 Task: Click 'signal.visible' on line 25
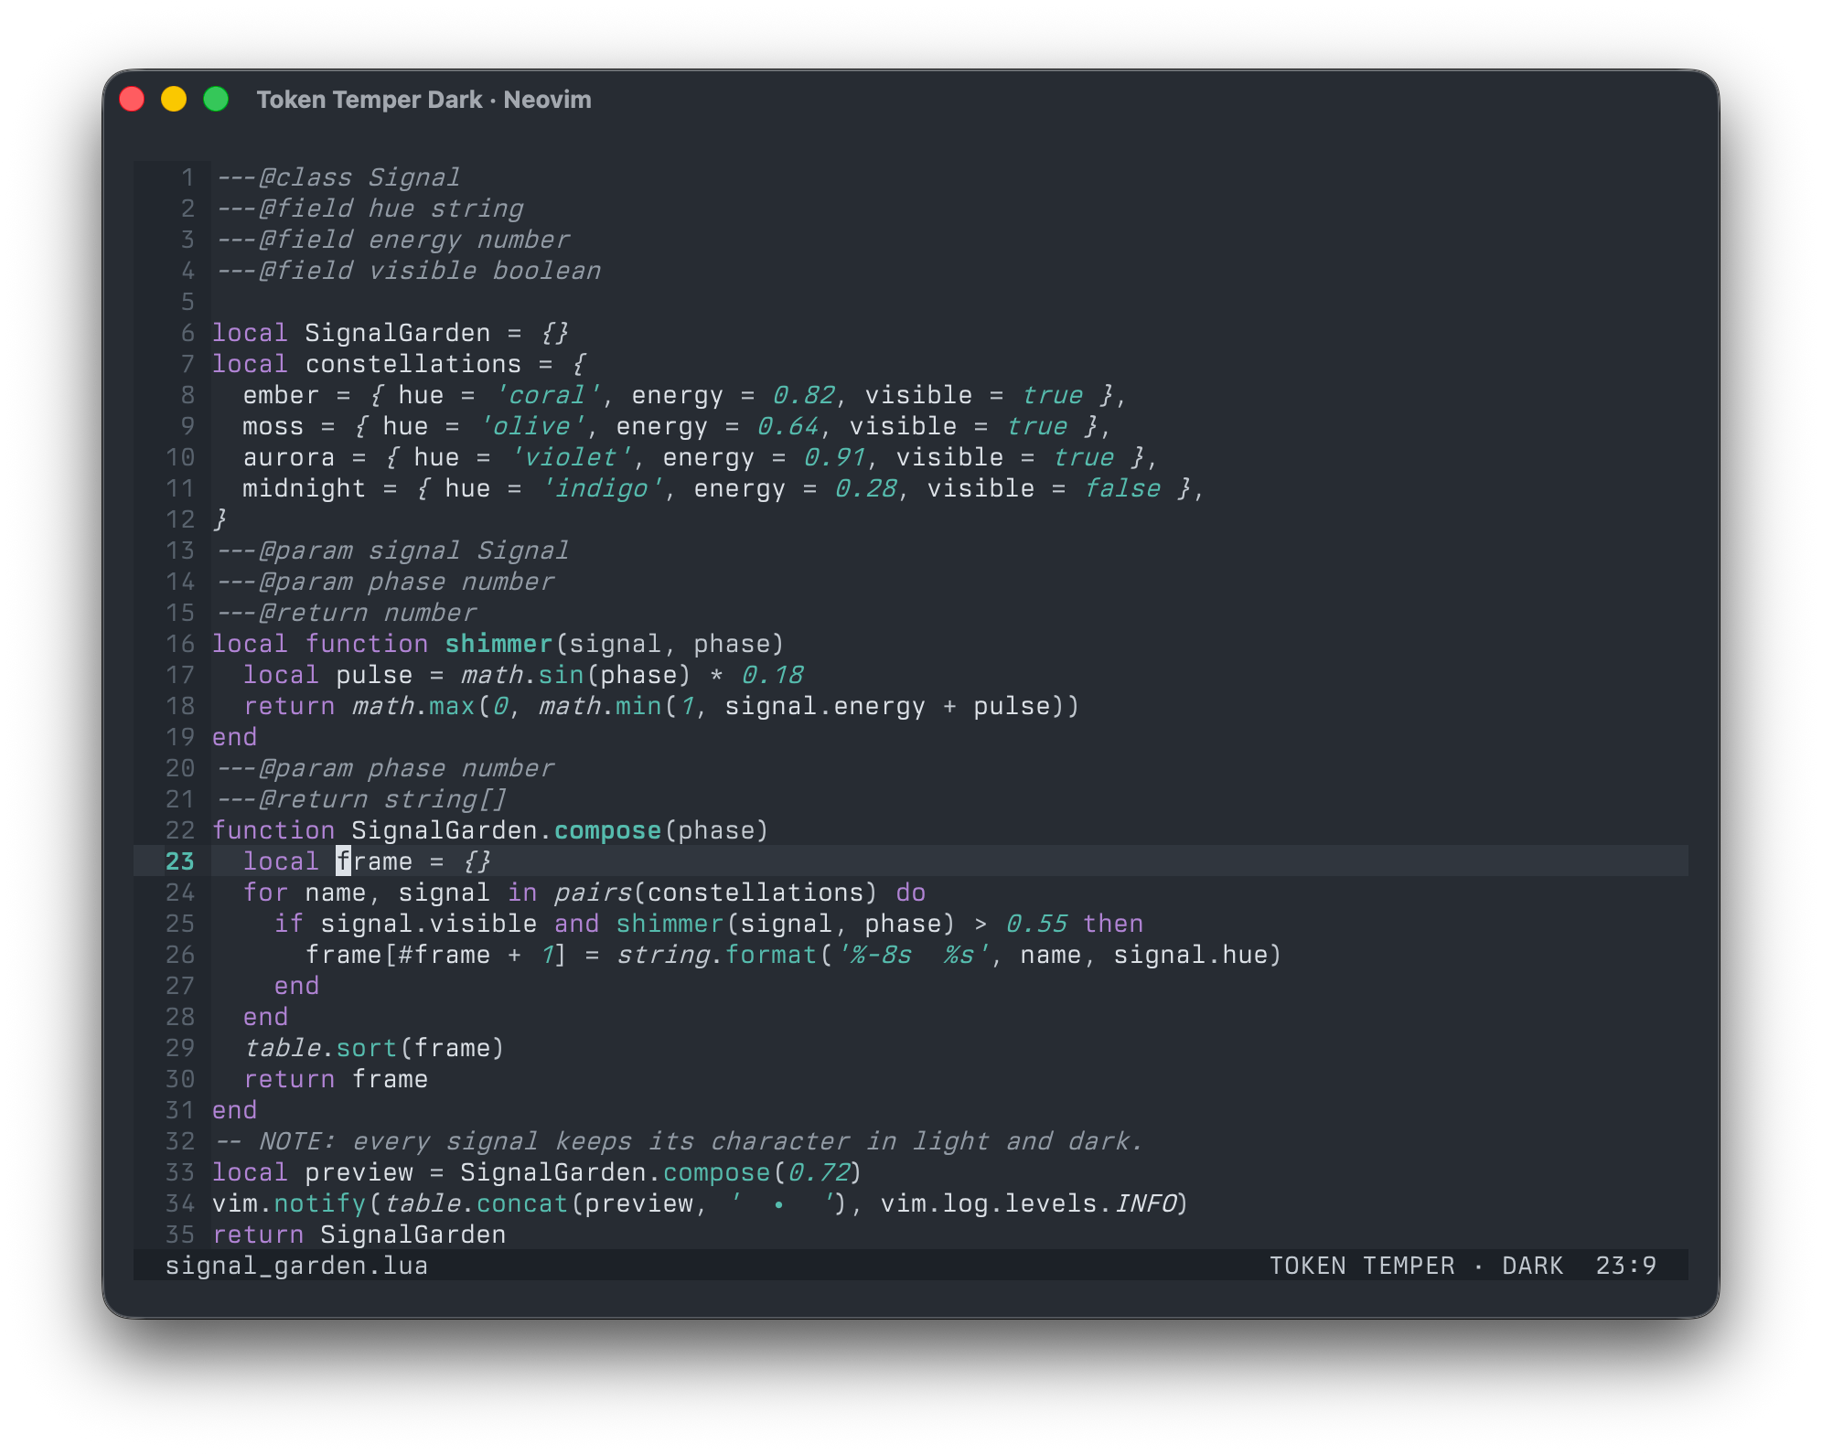click(429, 924)
